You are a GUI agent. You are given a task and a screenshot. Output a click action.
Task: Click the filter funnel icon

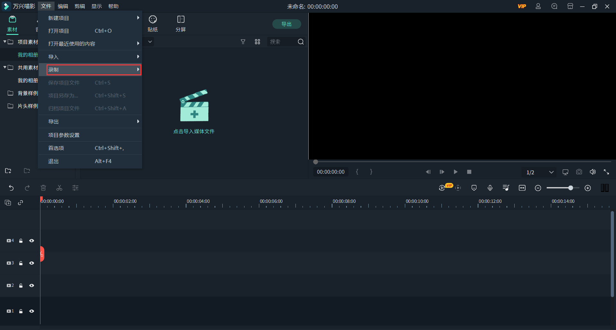(243, 42)
